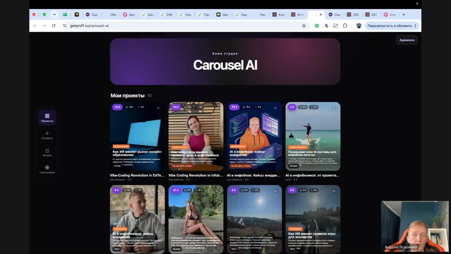Switch to the Пан tab
The height and width of the screenshot is (254, 451).
coord(204,15)
